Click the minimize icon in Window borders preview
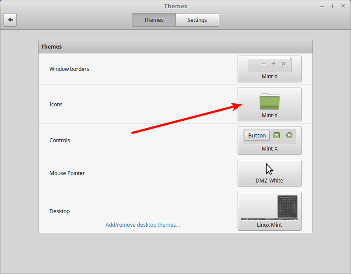Viewport: 351px width, 274px height. tap(263, 63)
